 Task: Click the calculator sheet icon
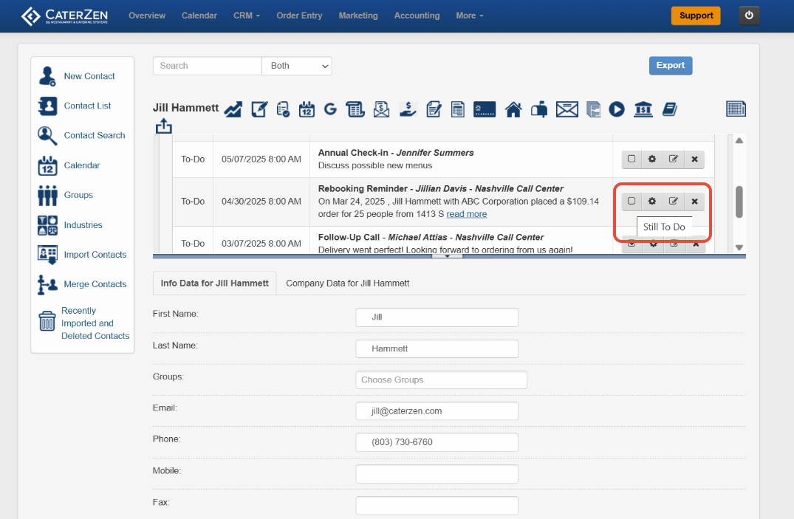point(458,109)
